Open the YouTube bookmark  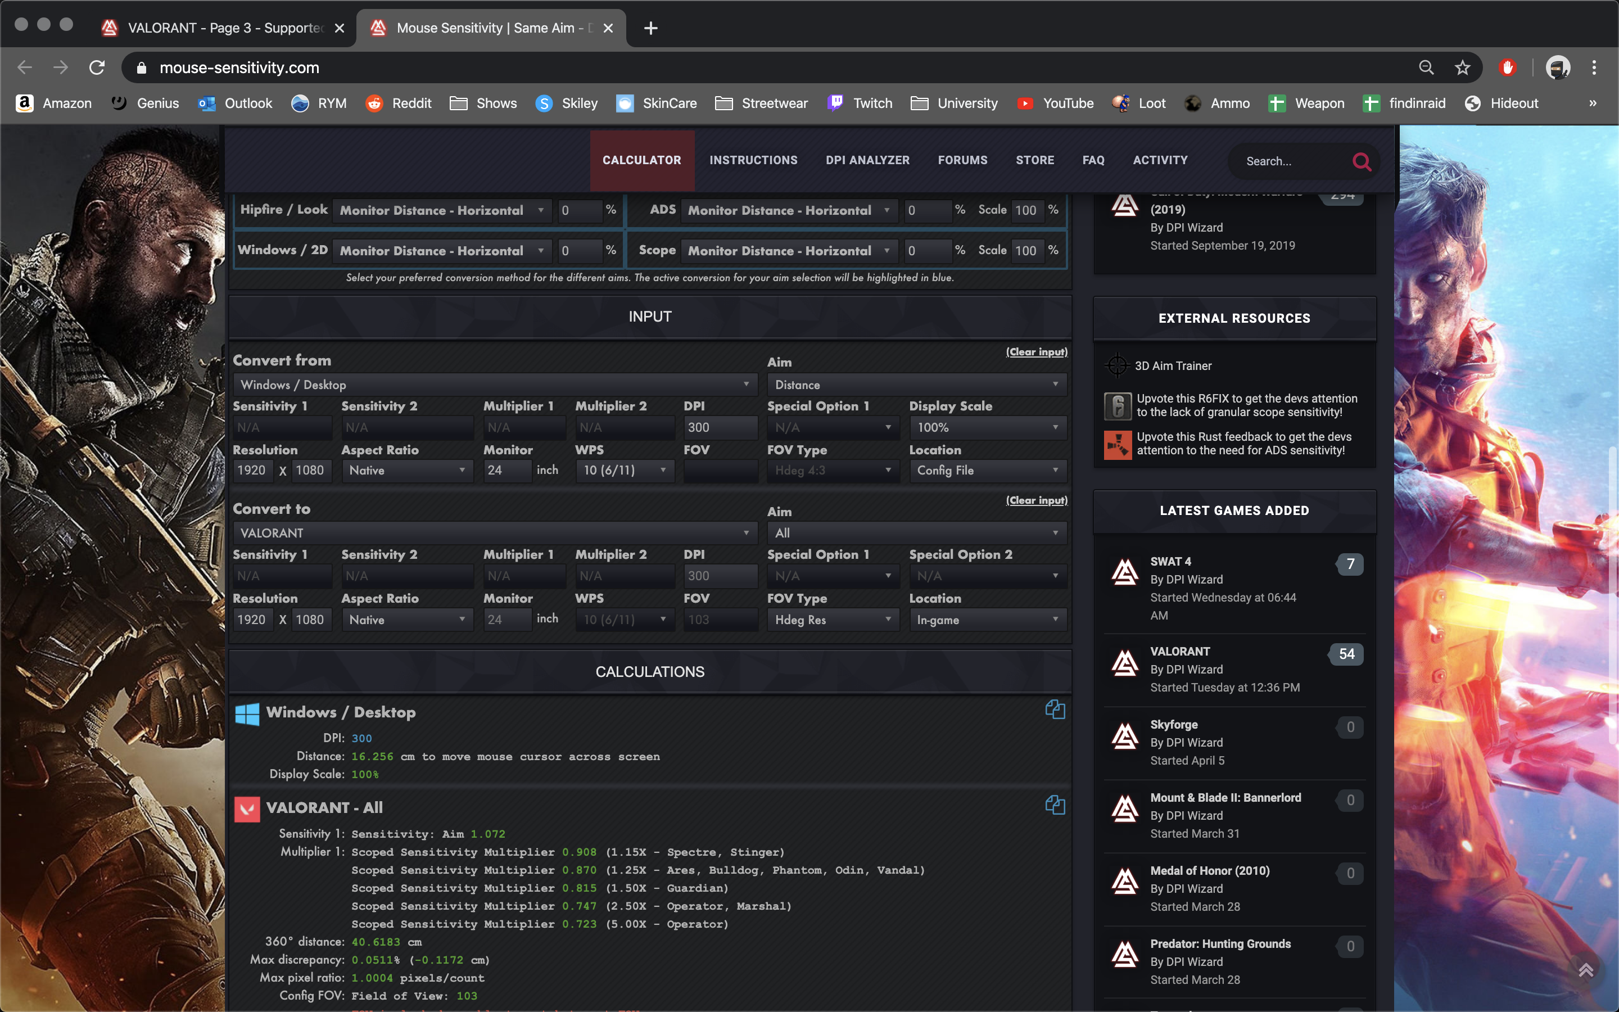tap(1055, 103)
